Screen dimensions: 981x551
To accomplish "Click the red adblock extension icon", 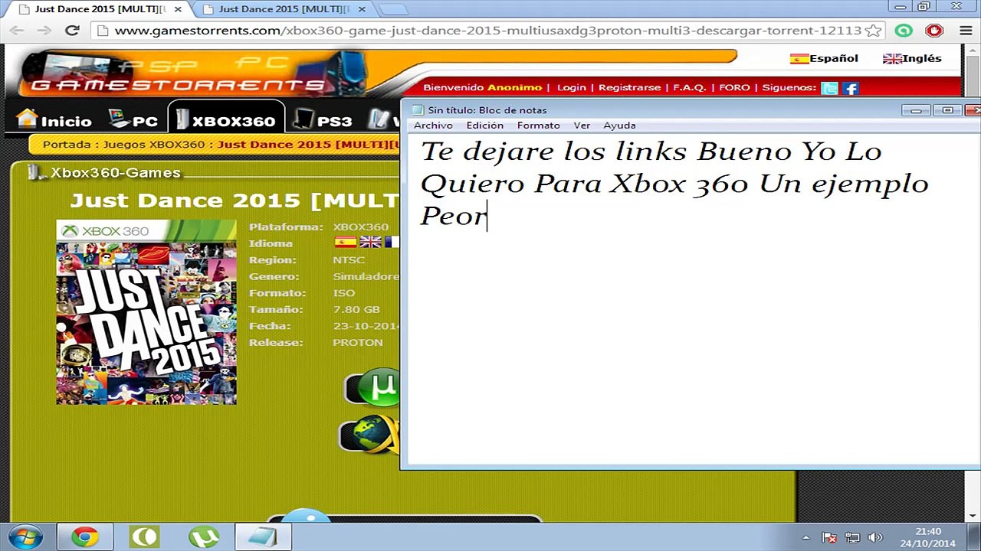I will (x=934, y=31).
